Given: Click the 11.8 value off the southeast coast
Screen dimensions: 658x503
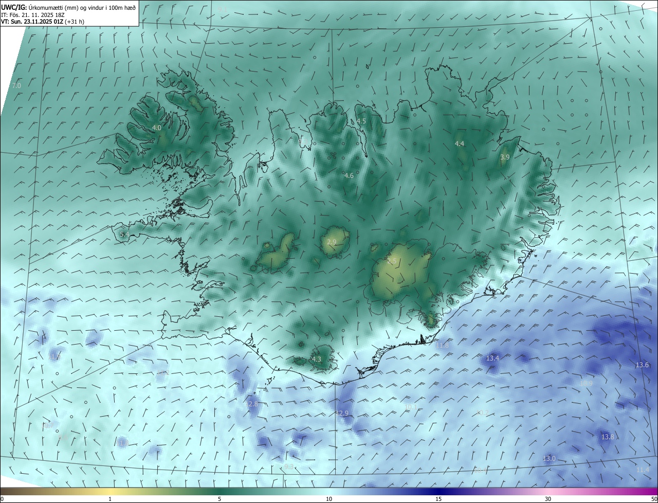Looking at the screenshot, I should coord(442,346).
